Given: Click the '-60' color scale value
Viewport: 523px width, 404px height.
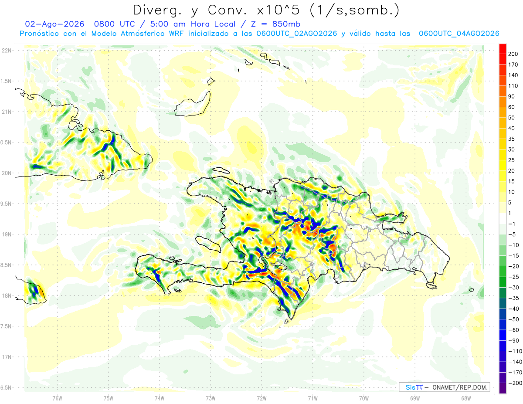Looking at the screenshot, I should (x=513, y=330).
